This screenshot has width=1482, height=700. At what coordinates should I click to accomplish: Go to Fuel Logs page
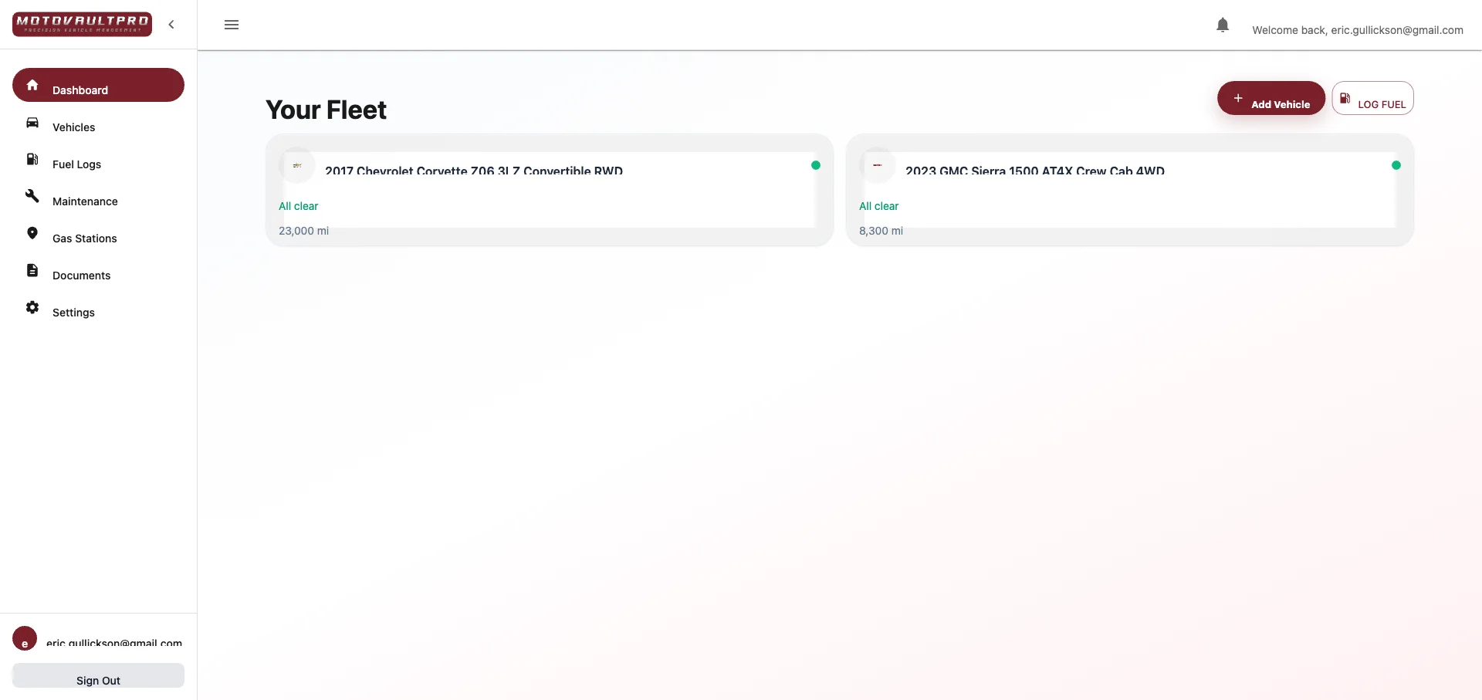[76, 164]
